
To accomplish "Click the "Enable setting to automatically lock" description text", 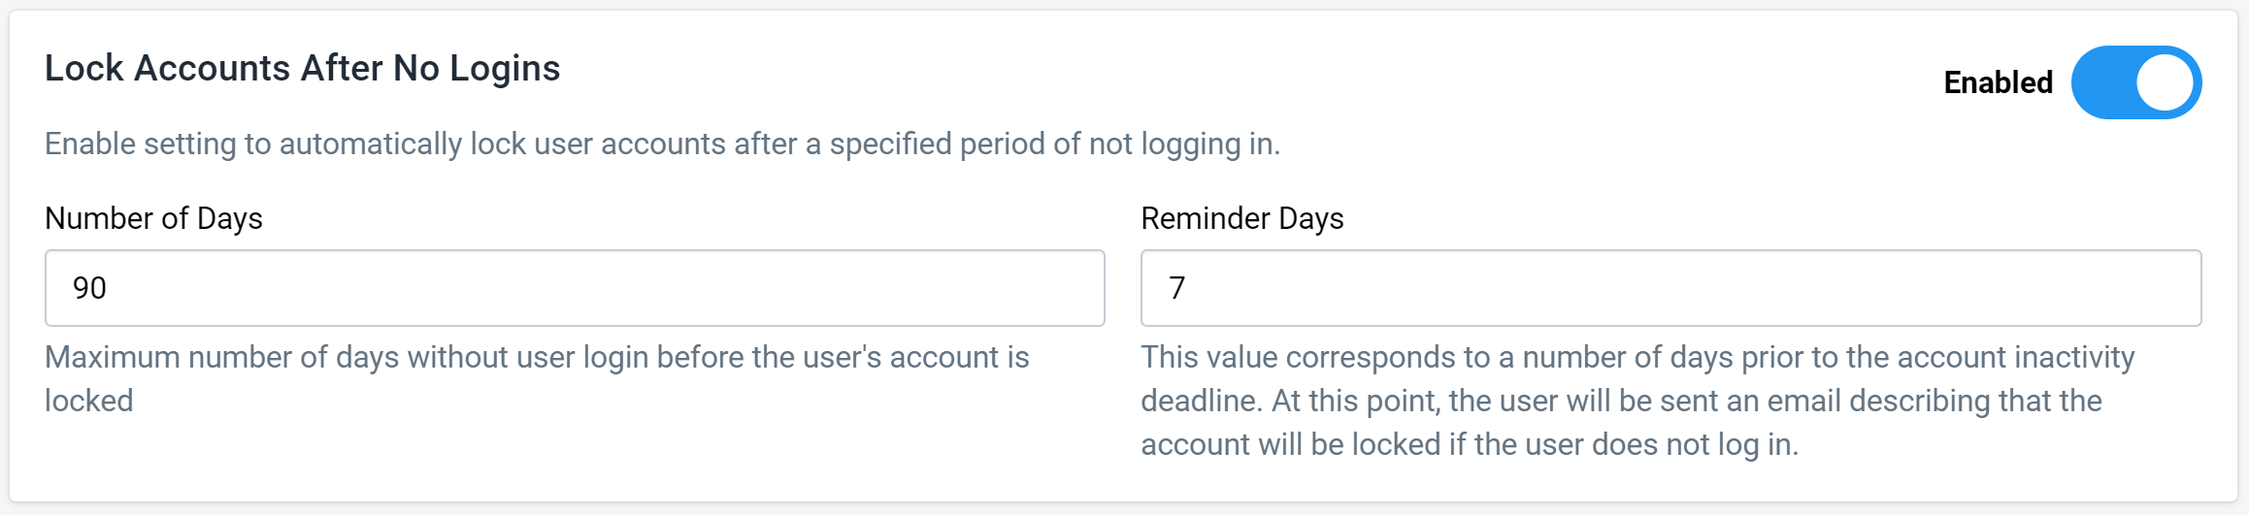I will 663,144.
